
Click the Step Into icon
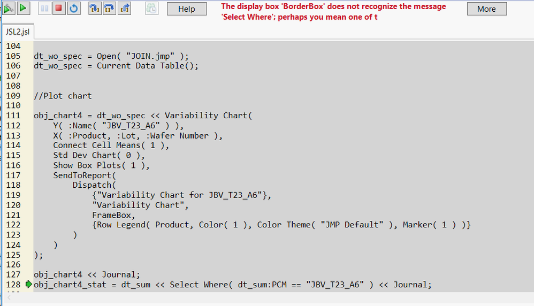(95, 9)
